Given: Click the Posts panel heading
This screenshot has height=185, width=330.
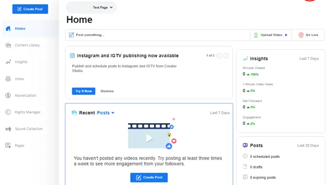Looking at the screenshot, I should pos(256,146).
